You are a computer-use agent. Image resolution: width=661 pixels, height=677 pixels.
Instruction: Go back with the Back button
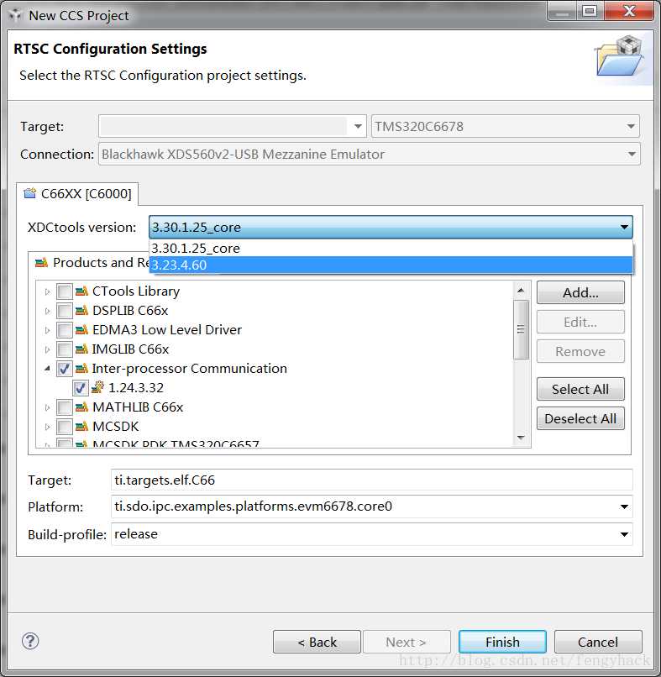[317, 642]
